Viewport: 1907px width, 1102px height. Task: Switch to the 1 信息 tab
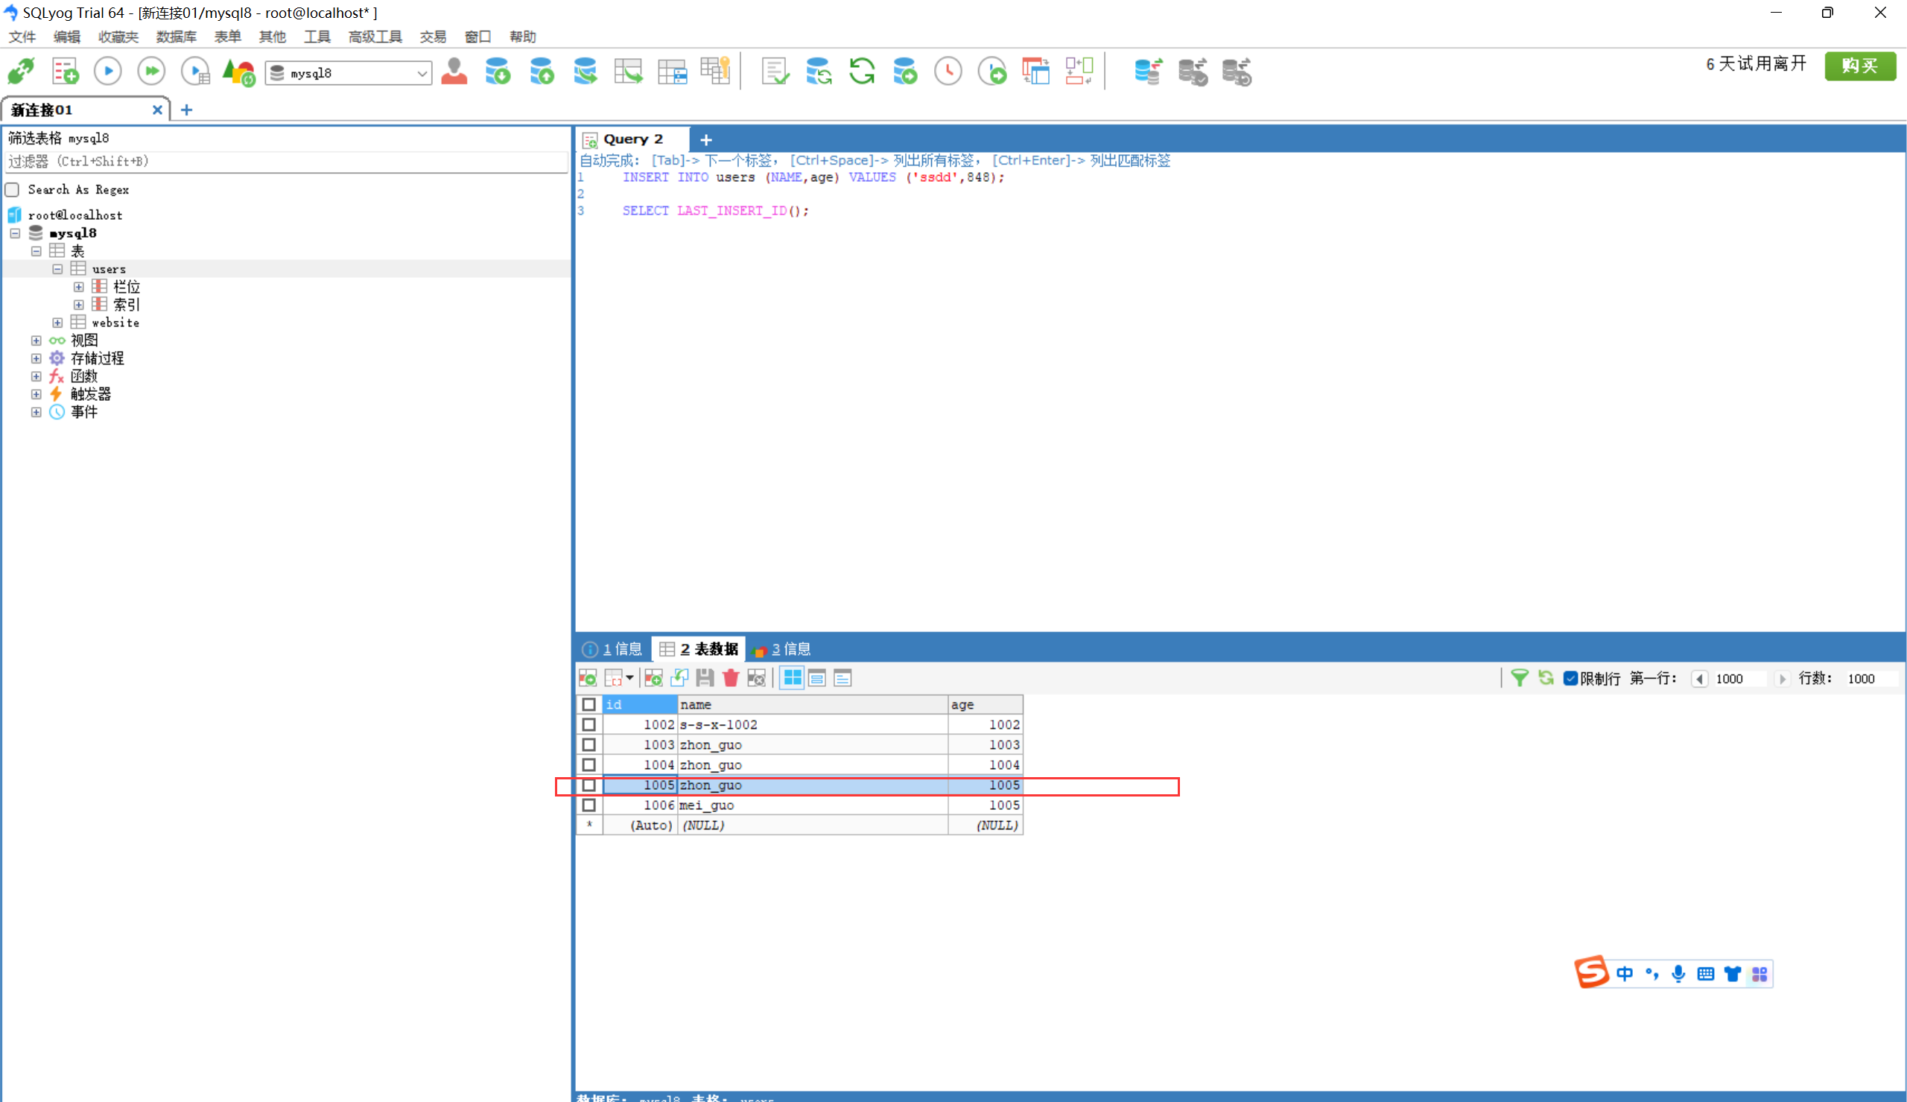click(613, 649)
